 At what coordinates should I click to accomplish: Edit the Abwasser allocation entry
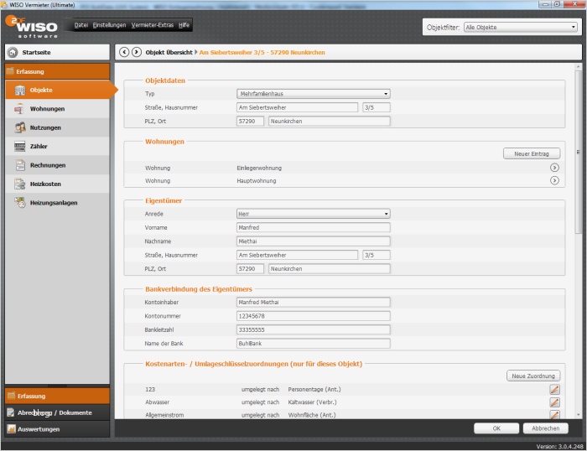tap(554, 402)
